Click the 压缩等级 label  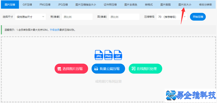(149, 17)
